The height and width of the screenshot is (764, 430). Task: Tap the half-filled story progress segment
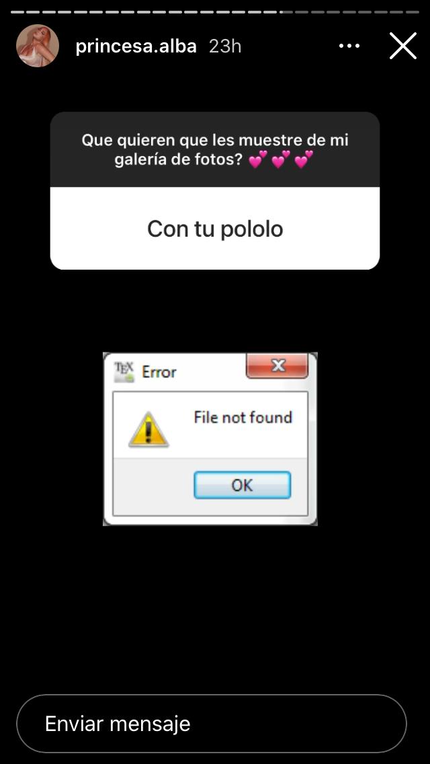(286, 11)
